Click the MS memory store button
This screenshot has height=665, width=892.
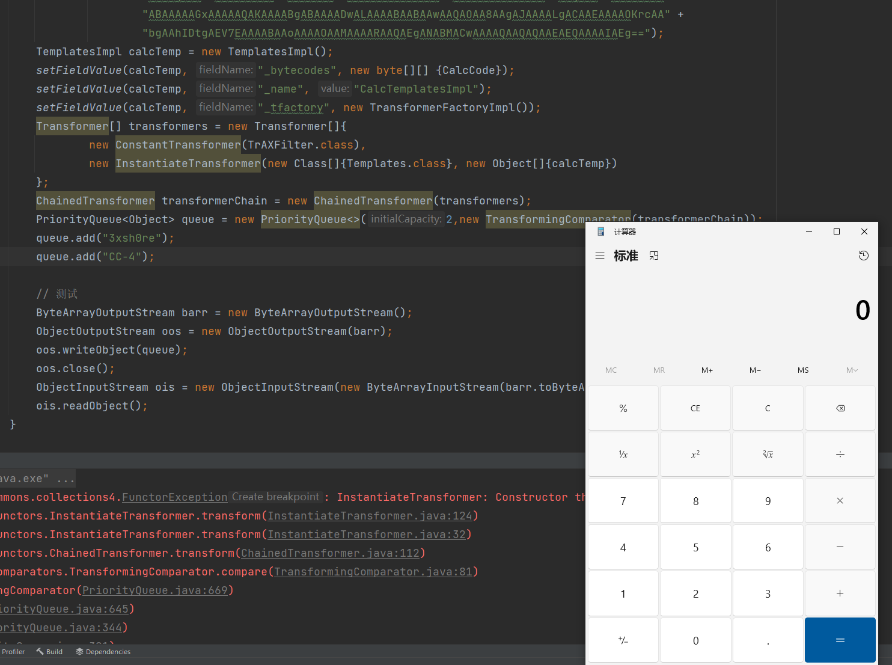(803, 370)
